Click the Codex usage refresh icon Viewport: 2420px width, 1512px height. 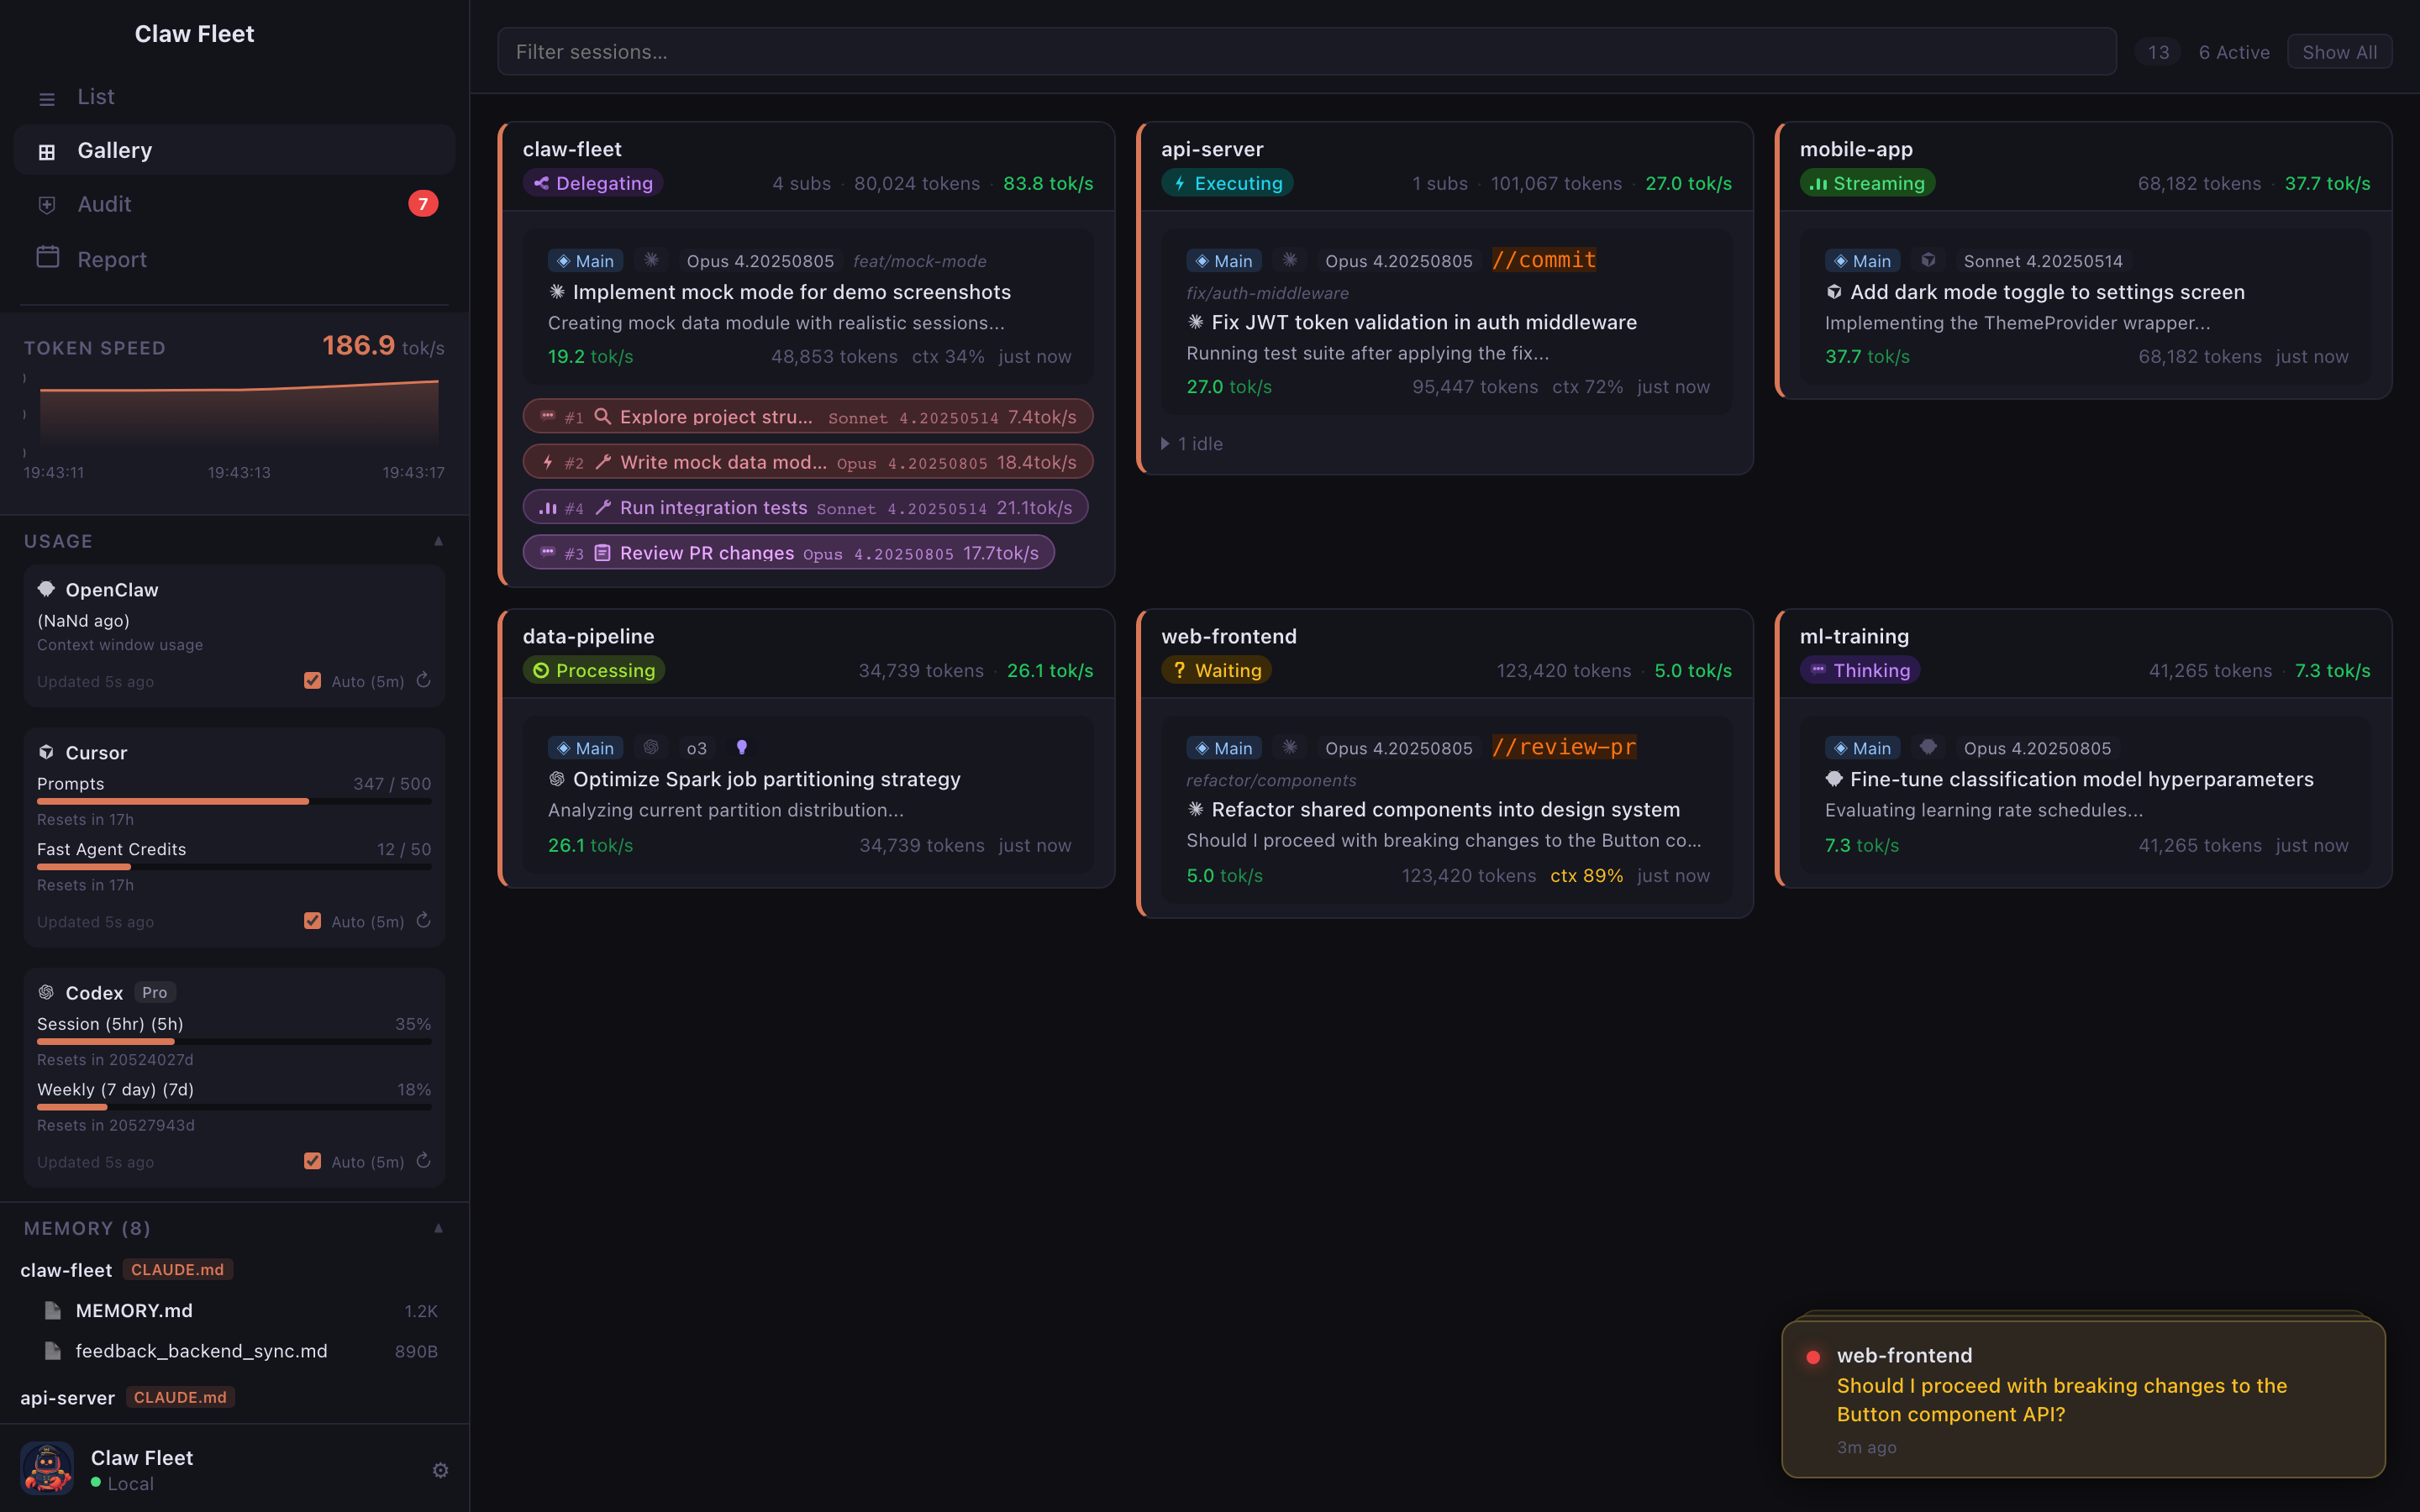[x=423, y=1160]
